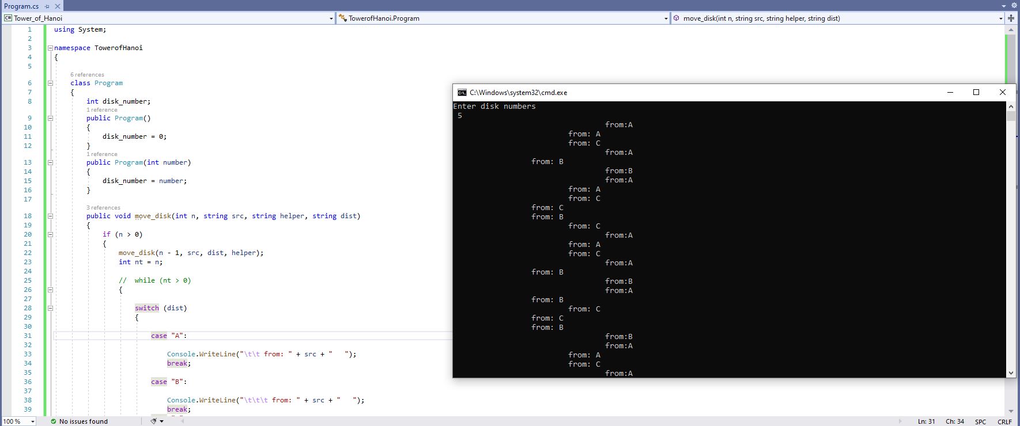Click '1 reference' above public Program()
The width and height of the screenshot is (1020, 426).
(102, 110)
